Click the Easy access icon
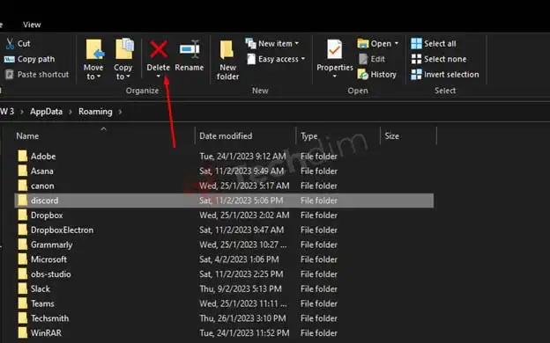 tap(251, 59)
